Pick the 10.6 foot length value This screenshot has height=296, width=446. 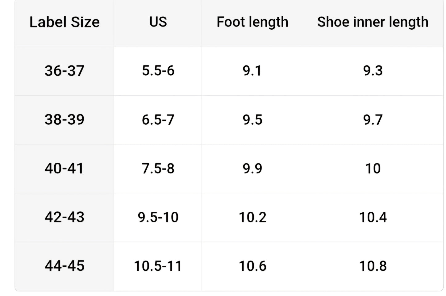click(252, 266)
